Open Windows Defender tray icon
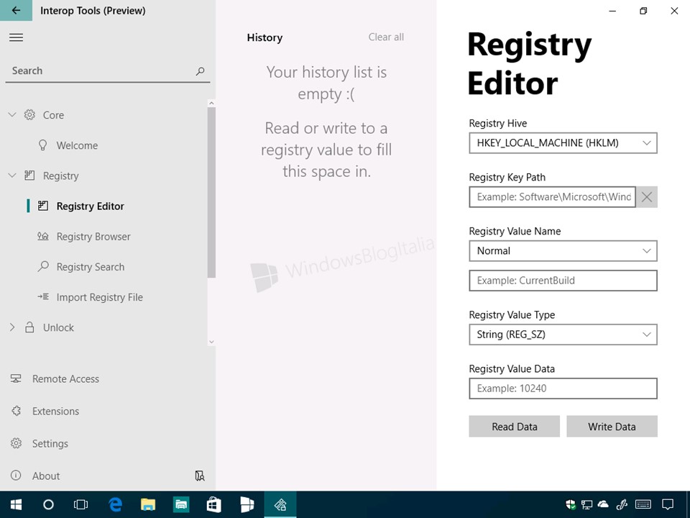The width and height of the screenshot is (690, 518). point(571,505)
